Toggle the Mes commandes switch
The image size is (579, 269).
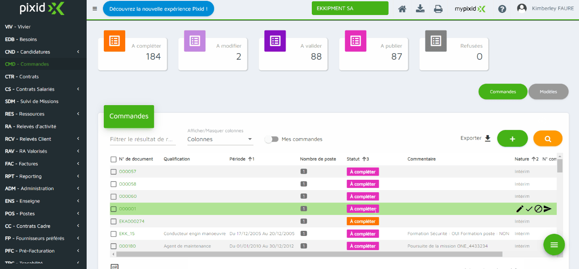point(271,139)
